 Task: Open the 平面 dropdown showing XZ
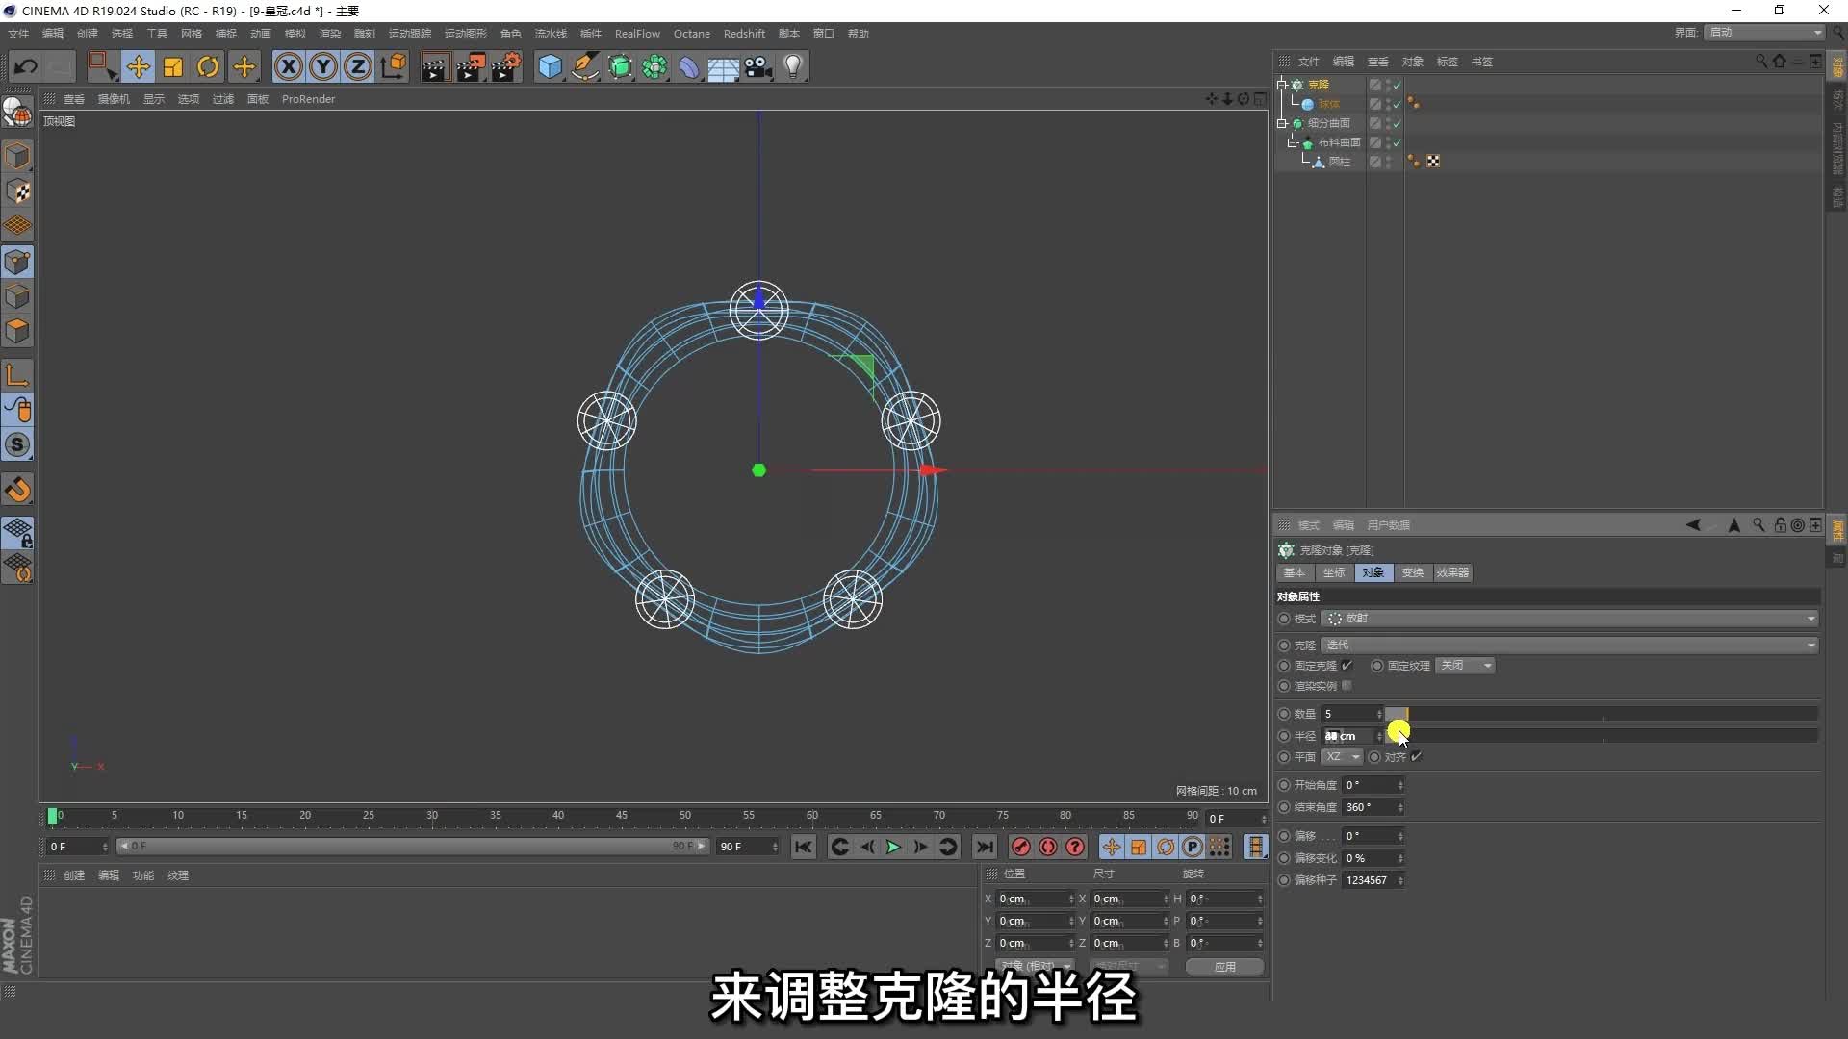(x=1341, y=757)
